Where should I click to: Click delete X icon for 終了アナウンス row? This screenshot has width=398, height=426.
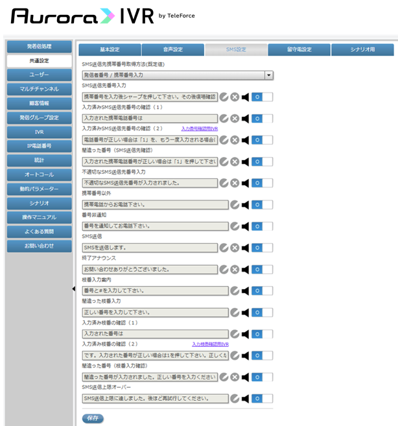235,270
